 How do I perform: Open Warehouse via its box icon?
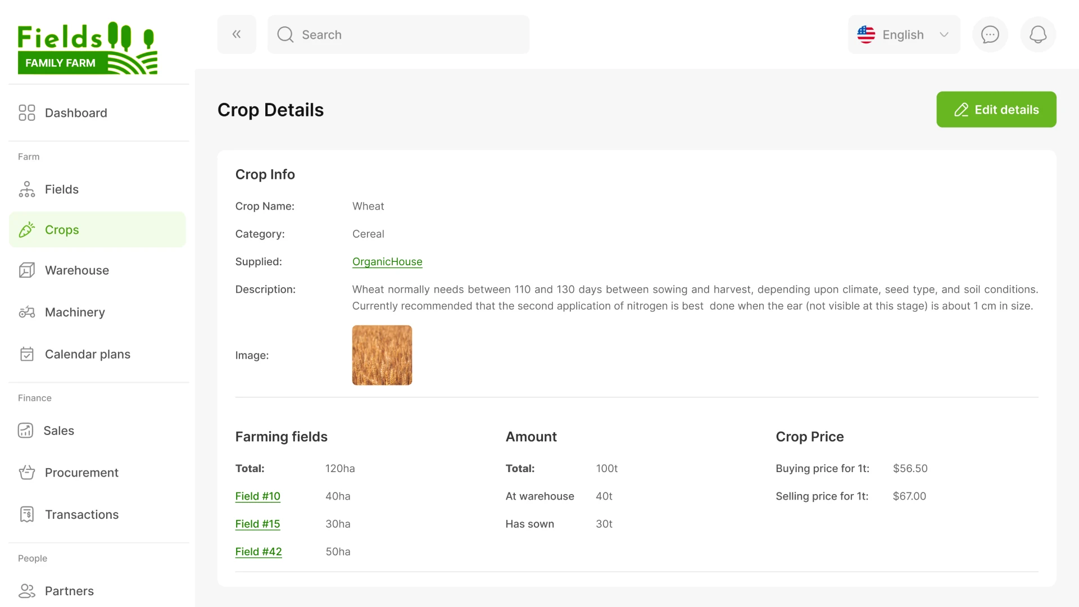26,270
